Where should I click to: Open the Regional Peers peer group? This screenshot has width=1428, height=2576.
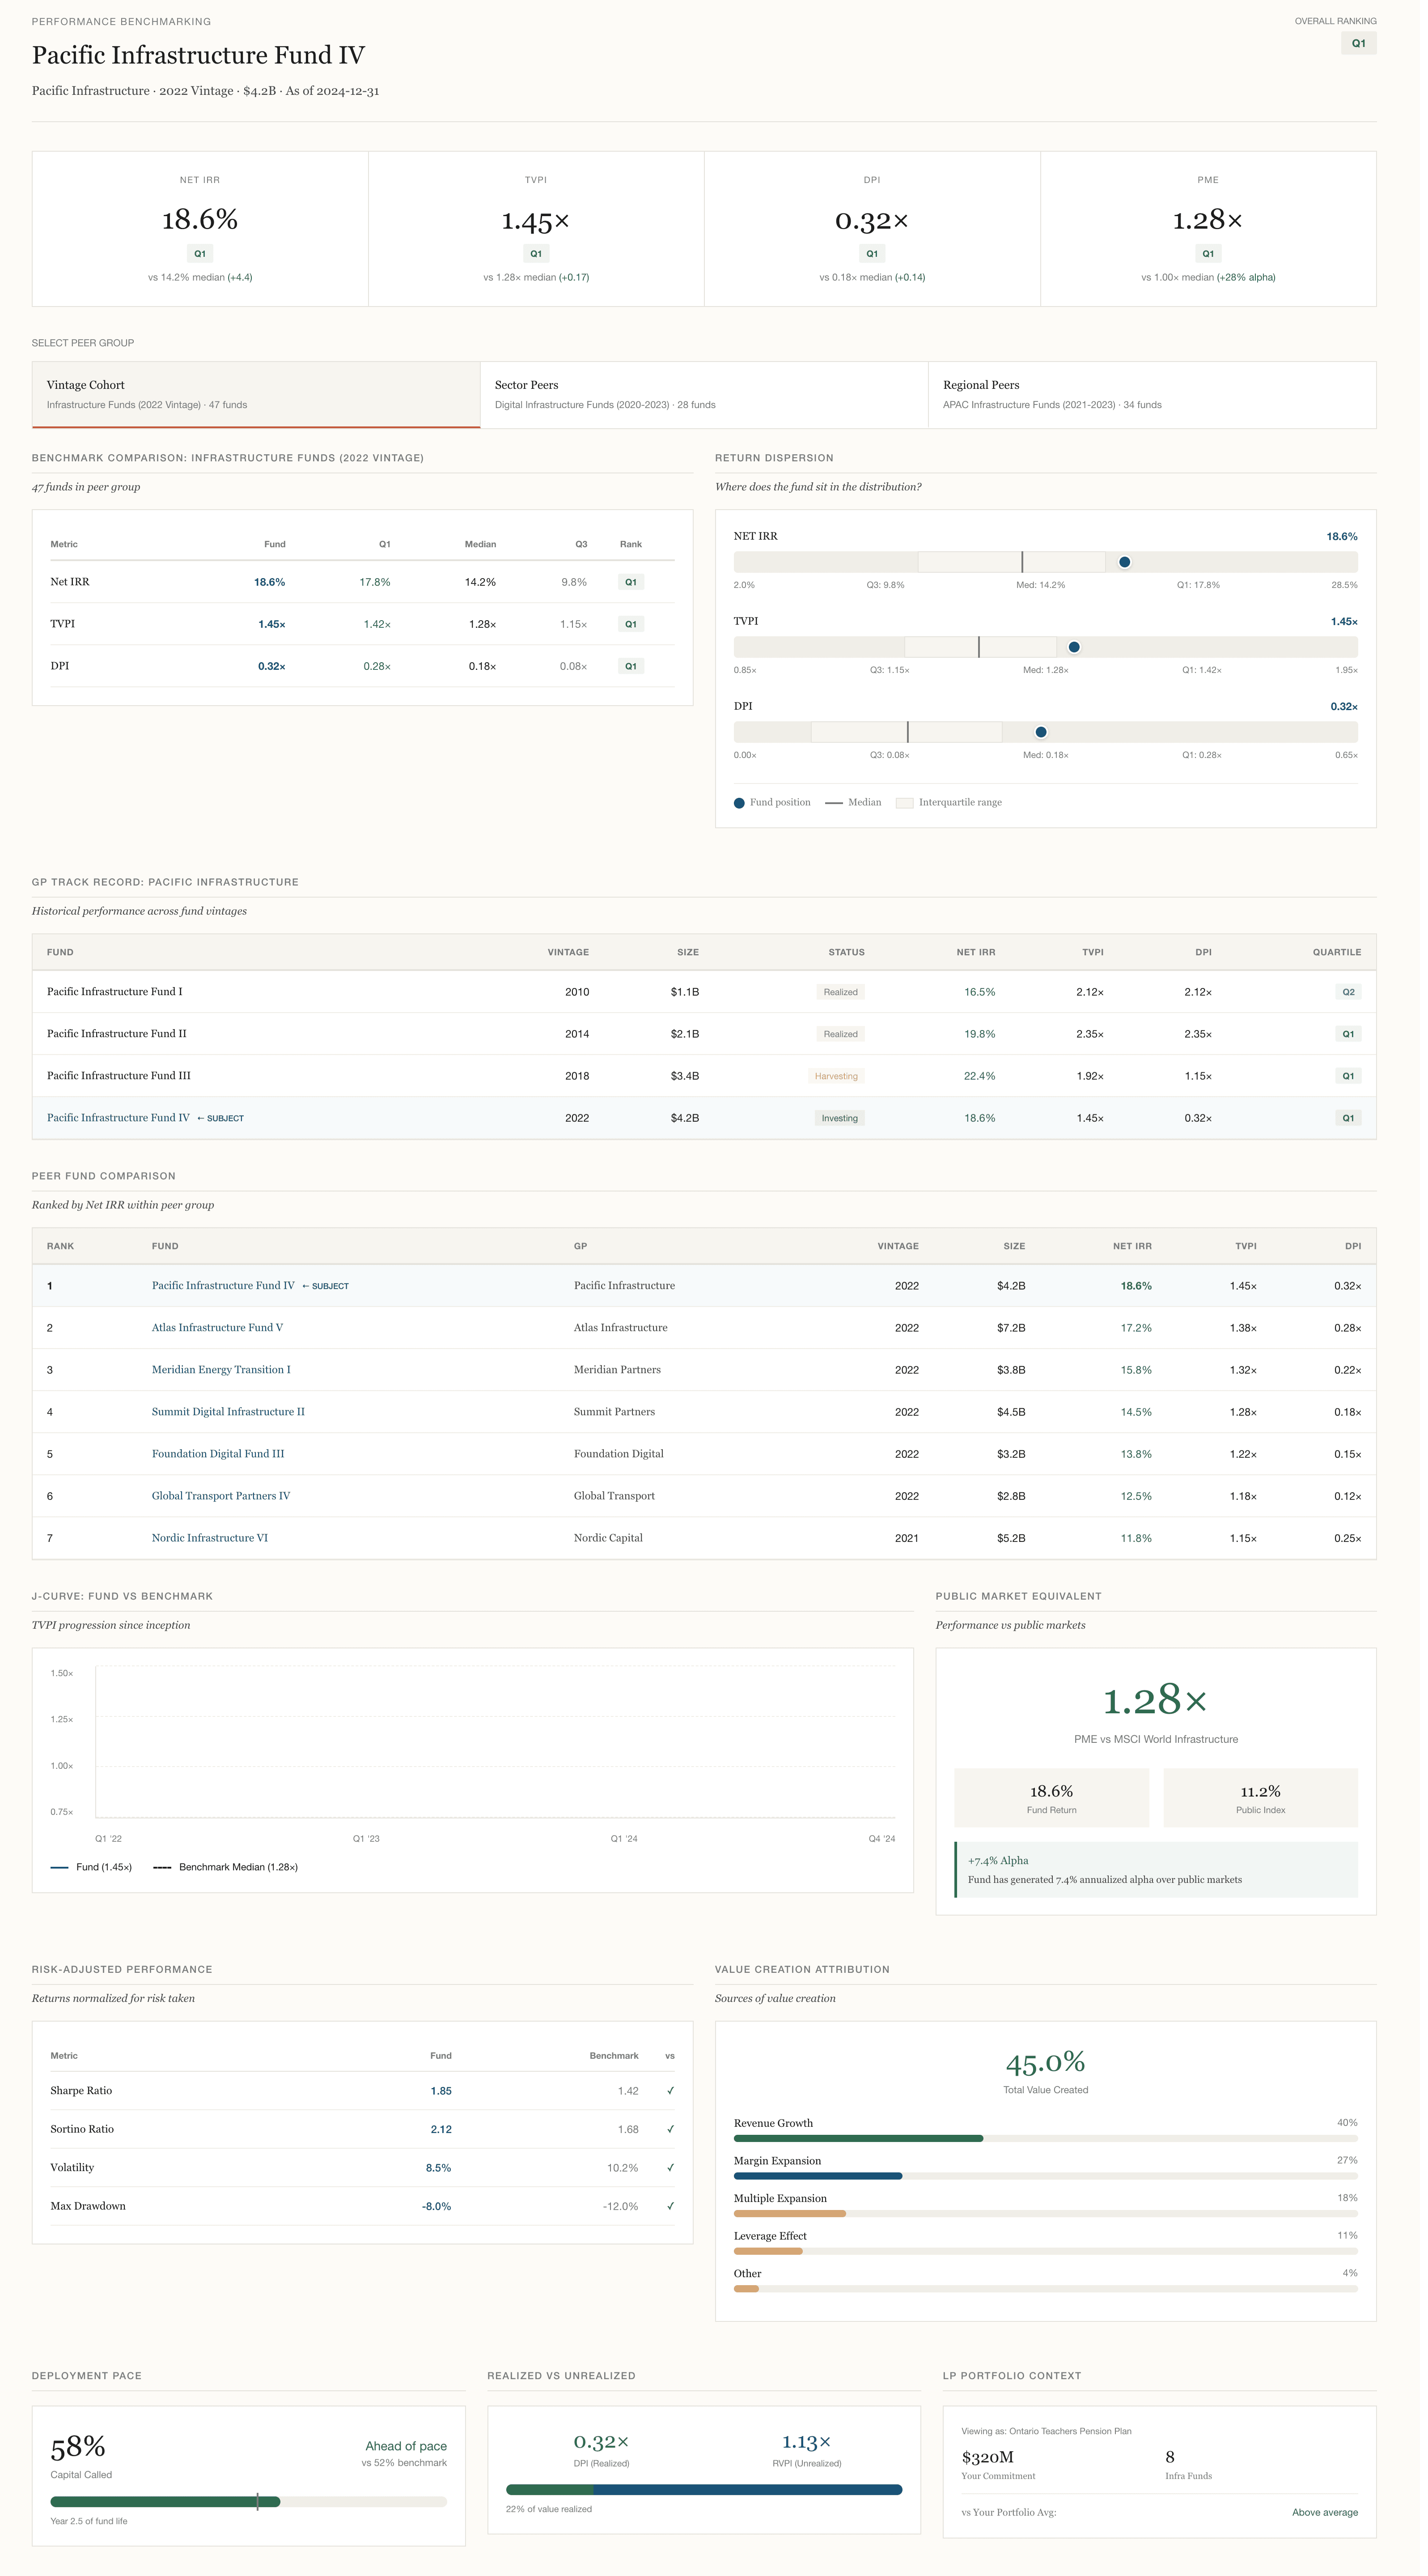tap(1151, 394)
